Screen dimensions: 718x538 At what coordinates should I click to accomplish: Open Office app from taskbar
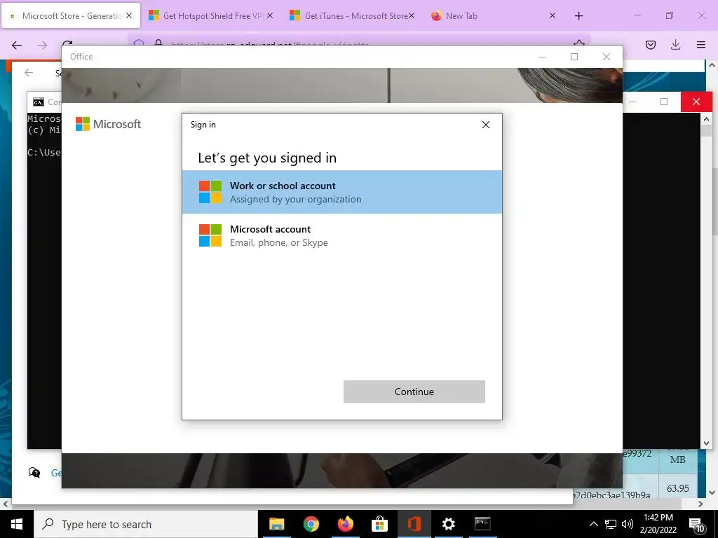[x=414, y=524]
